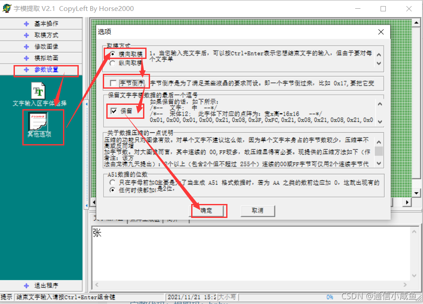Open the 修改图像 menu section

pyautogui.click(x=41, y=47)
